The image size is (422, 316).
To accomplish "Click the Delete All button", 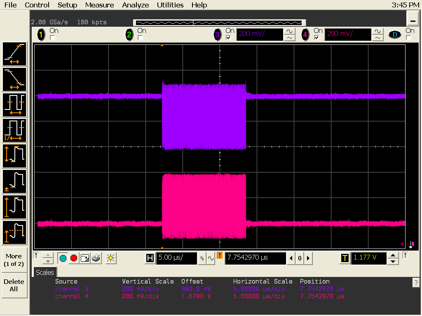I will tap(14, 286).
